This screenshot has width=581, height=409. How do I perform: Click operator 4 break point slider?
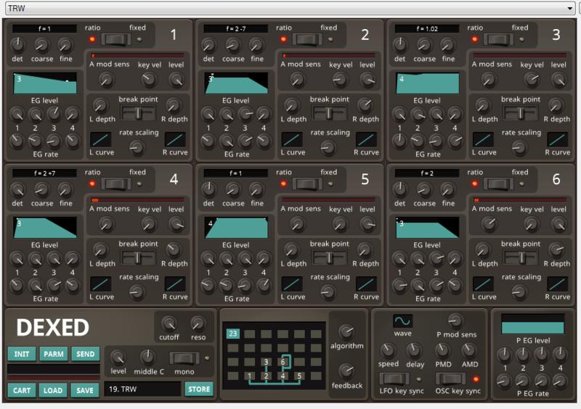pos(138,257)
